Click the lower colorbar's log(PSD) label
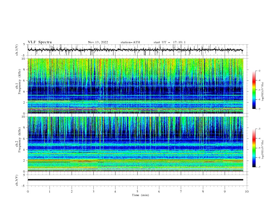 [x=263, y=150]
